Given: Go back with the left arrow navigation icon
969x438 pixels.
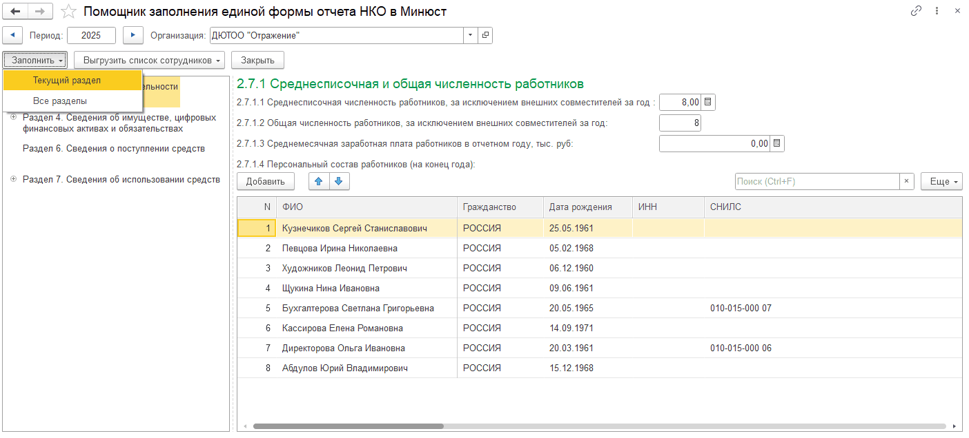Looking at the screenshot, I should pyautogui.click(x=15, y=11).
